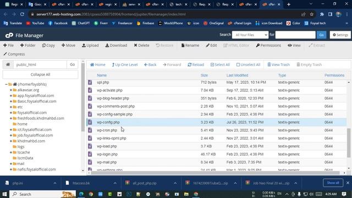352x198 pixels.
Task: Bookmark this page with the star icon
Action: [312, 14]
